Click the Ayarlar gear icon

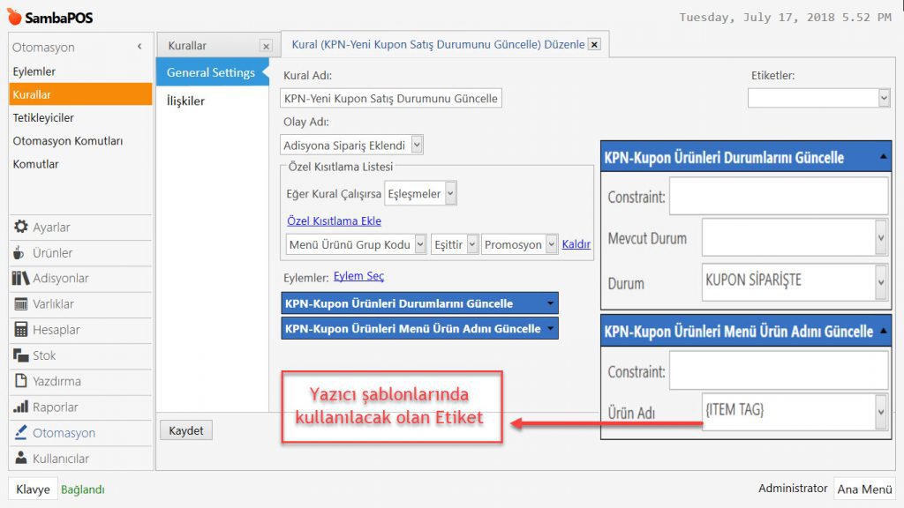pyautogui.click(x=20, y=227)
